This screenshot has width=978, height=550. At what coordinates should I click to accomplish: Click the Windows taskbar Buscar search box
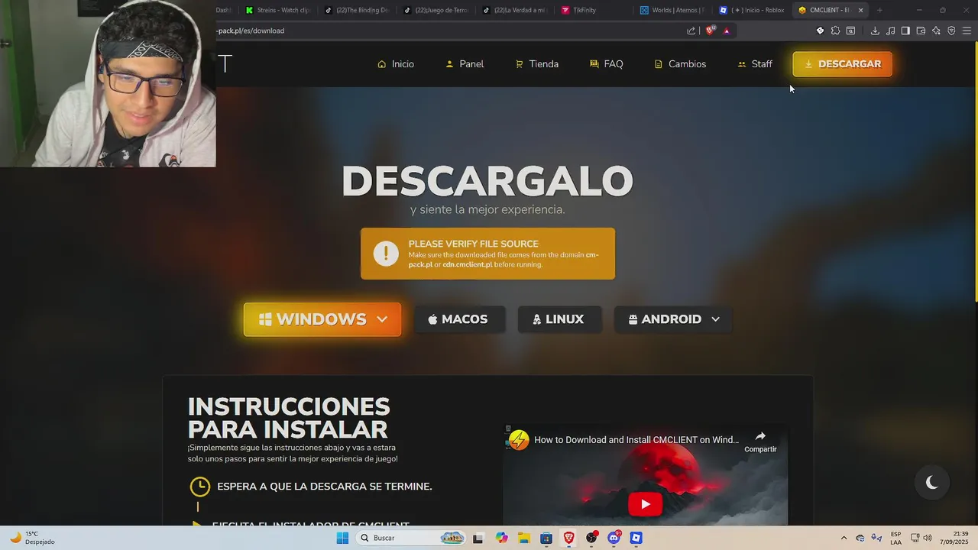pos(411,538)
